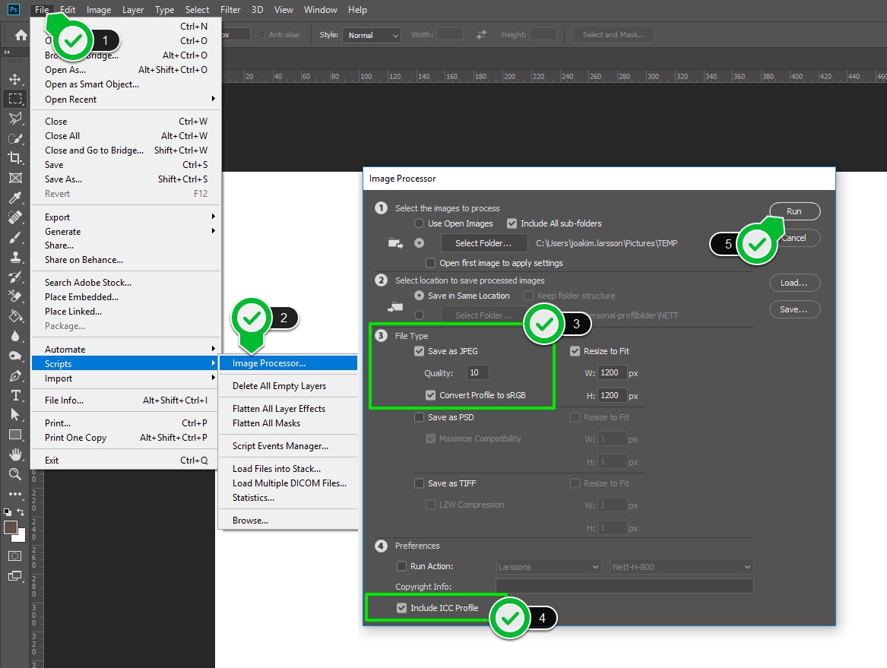Toggle Include All sub-folders checkbox
887x668 pixels.
[x=512, y=223]
